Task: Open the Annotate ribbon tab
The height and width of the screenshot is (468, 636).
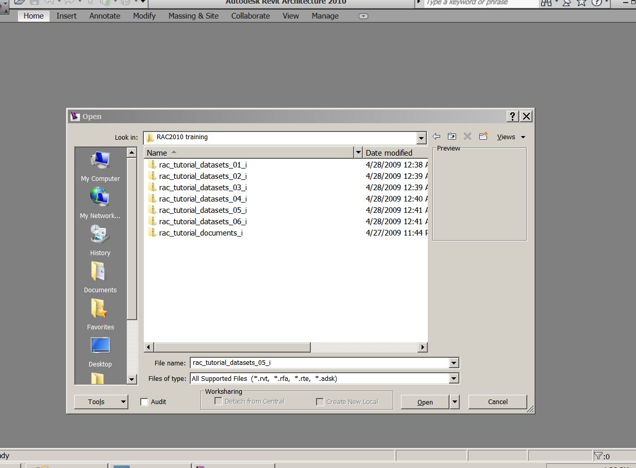Action: coord(105,16)
